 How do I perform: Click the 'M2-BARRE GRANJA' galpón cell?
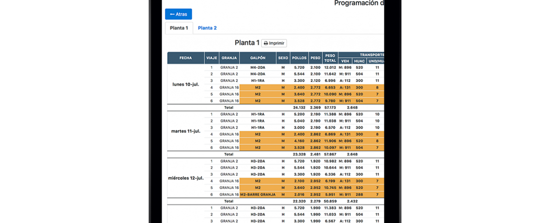(x=258, y=194)
